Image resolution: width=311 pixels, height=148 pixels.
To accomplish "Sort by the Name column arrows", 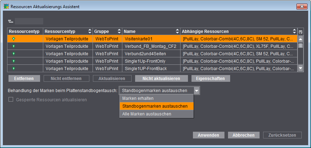I will point(177,31).
